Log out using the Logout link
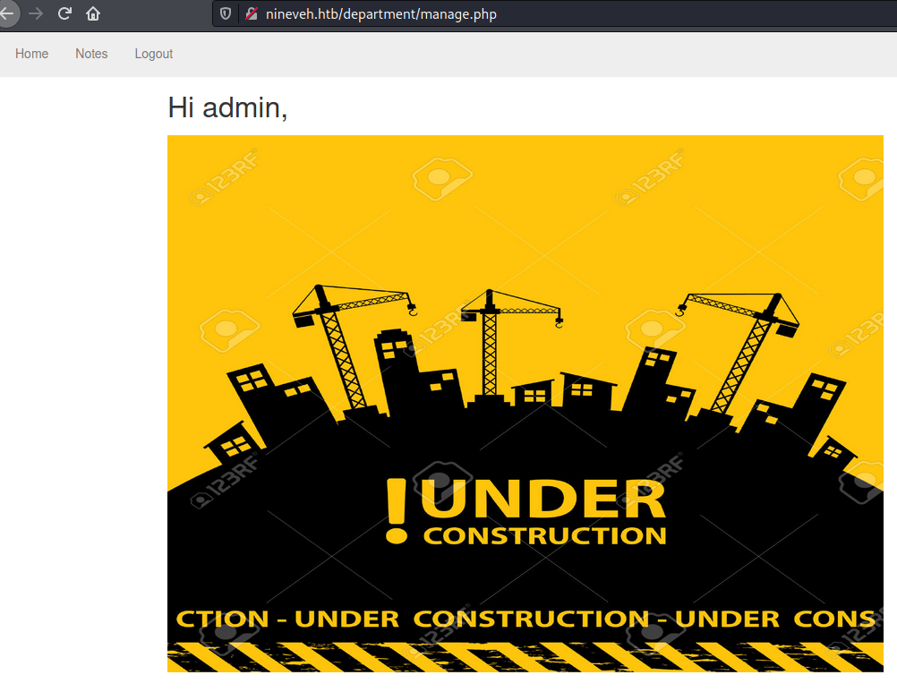This screenshot has height=692, width=897. click(154, 54)
